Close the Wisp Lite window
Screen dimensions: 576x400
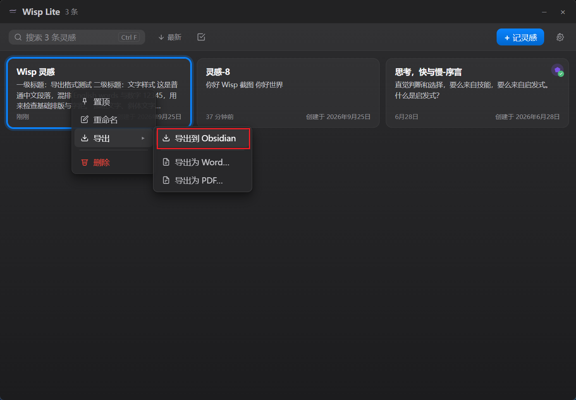pos(563,12)
